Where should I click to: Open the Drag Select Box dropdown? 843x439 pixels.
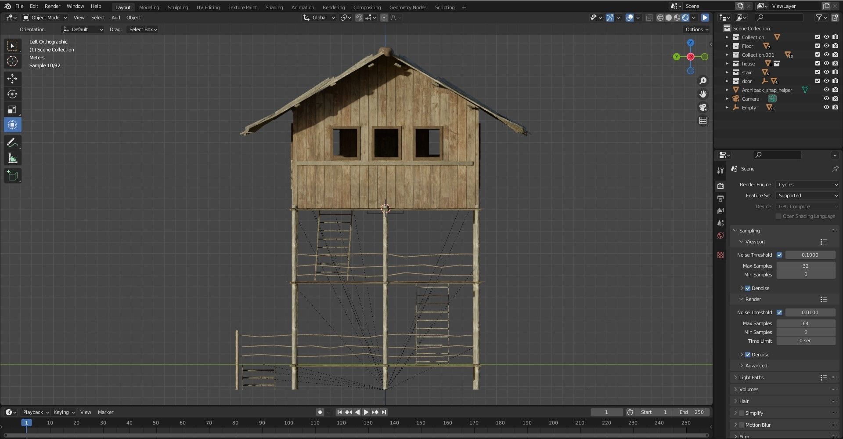tap(143, 29)
